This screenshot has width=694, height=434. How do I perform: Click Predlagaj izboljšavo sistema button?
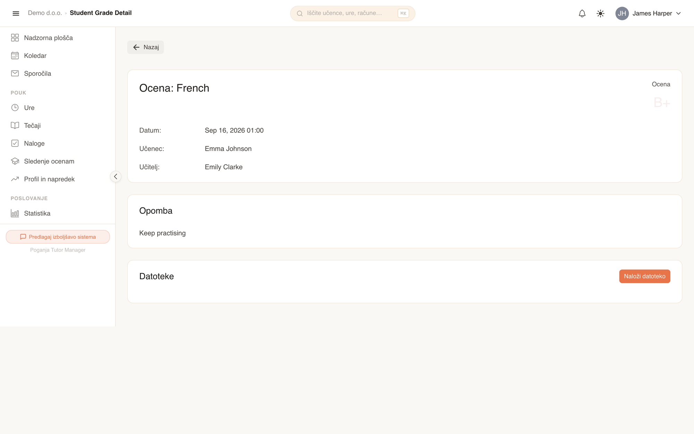[58, 237]
